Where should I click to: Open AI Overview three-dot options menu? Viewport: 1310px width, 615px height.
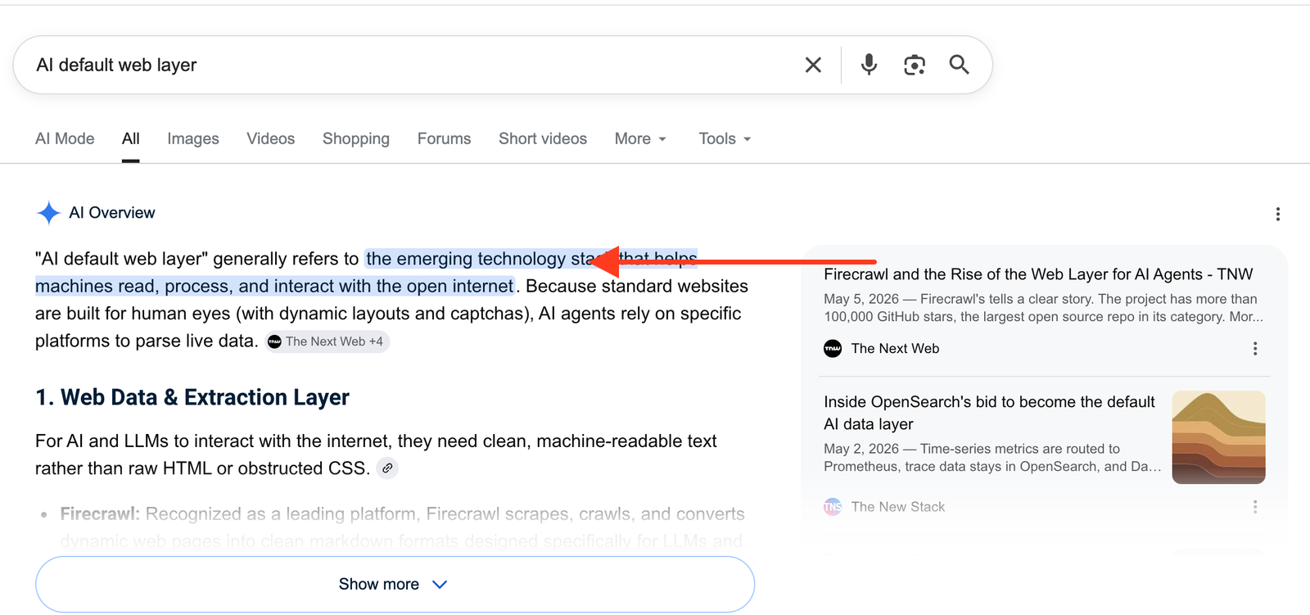tap(1277, 215)
